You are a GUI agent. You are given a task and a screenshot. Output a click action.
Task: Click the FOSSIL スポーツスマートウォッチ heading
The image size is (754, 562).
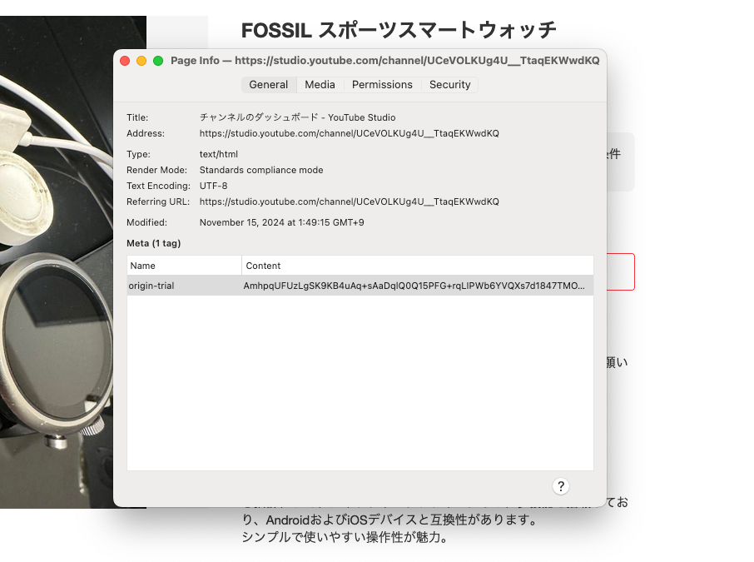399,30
